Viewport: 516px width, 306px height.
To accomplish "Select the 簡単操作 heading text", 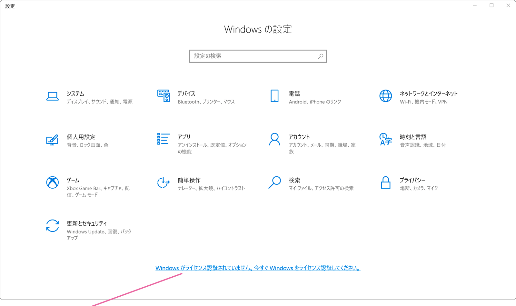I will [189, 180].
